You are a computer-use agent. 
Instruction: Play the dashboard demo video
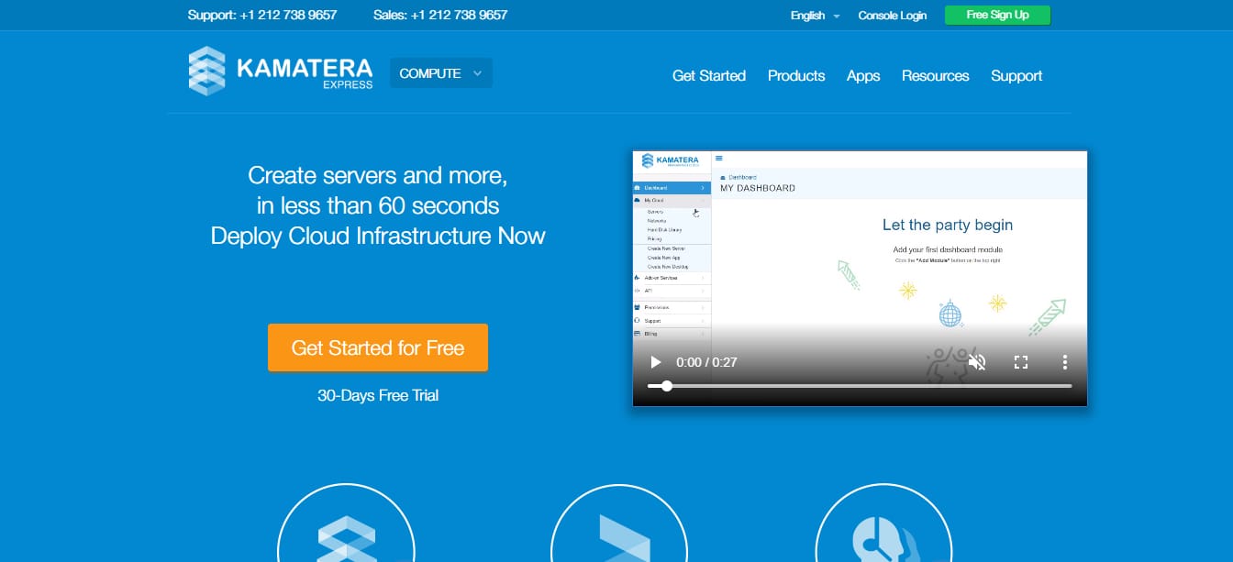click(x=655, y=362)
